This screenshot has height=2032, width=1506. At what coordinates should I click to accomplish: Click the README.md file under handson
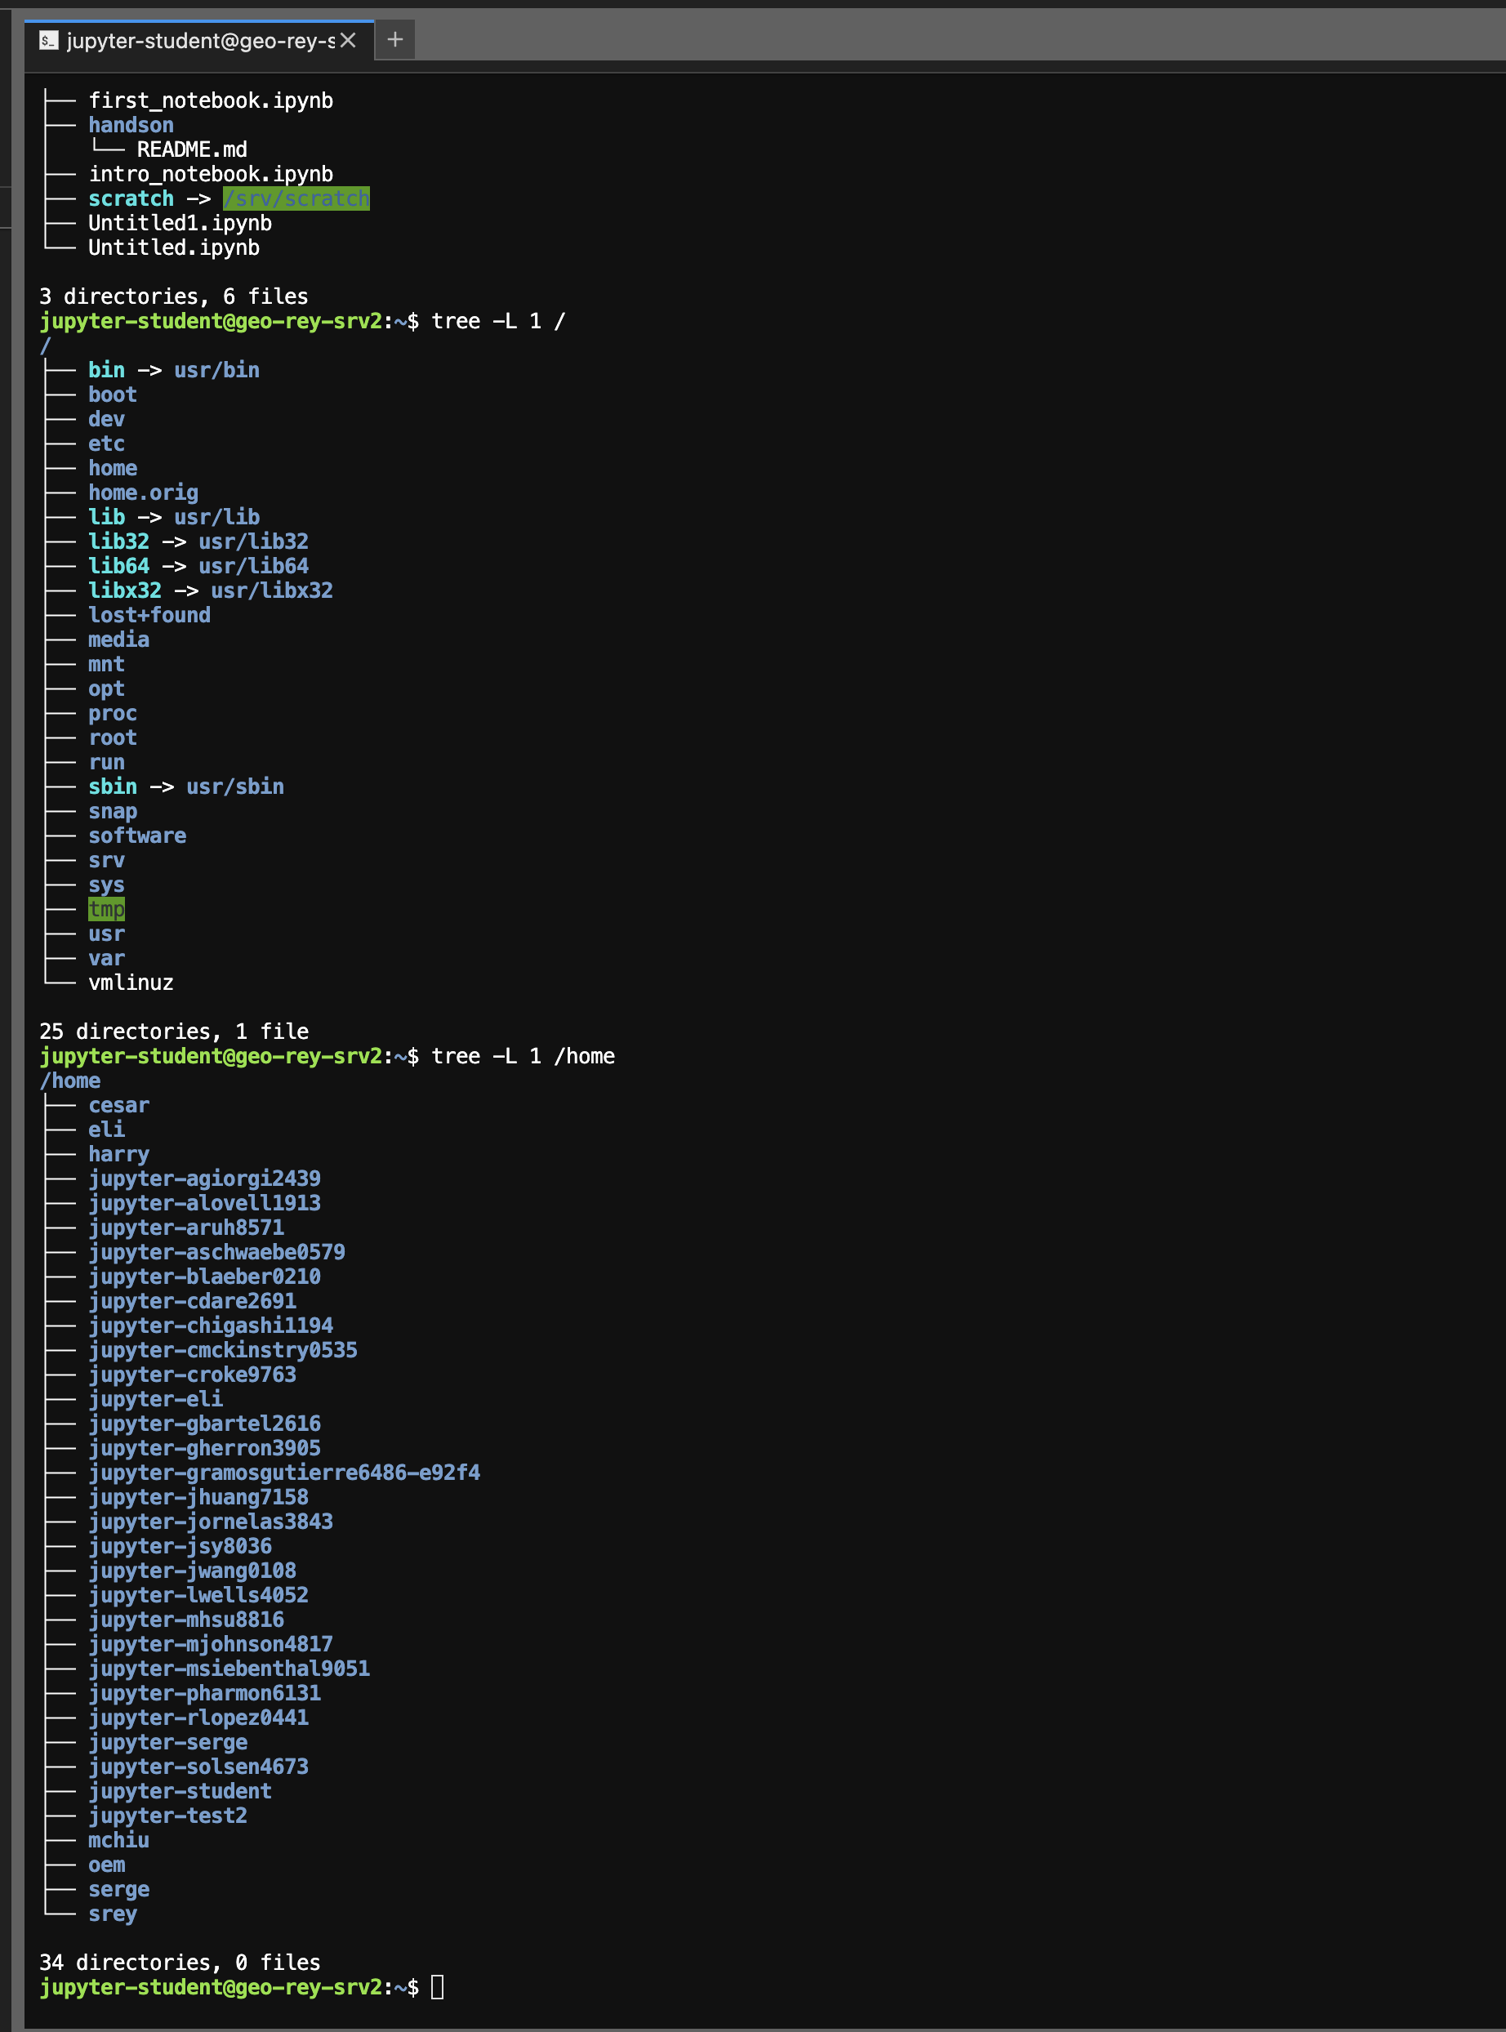[191, 149]
